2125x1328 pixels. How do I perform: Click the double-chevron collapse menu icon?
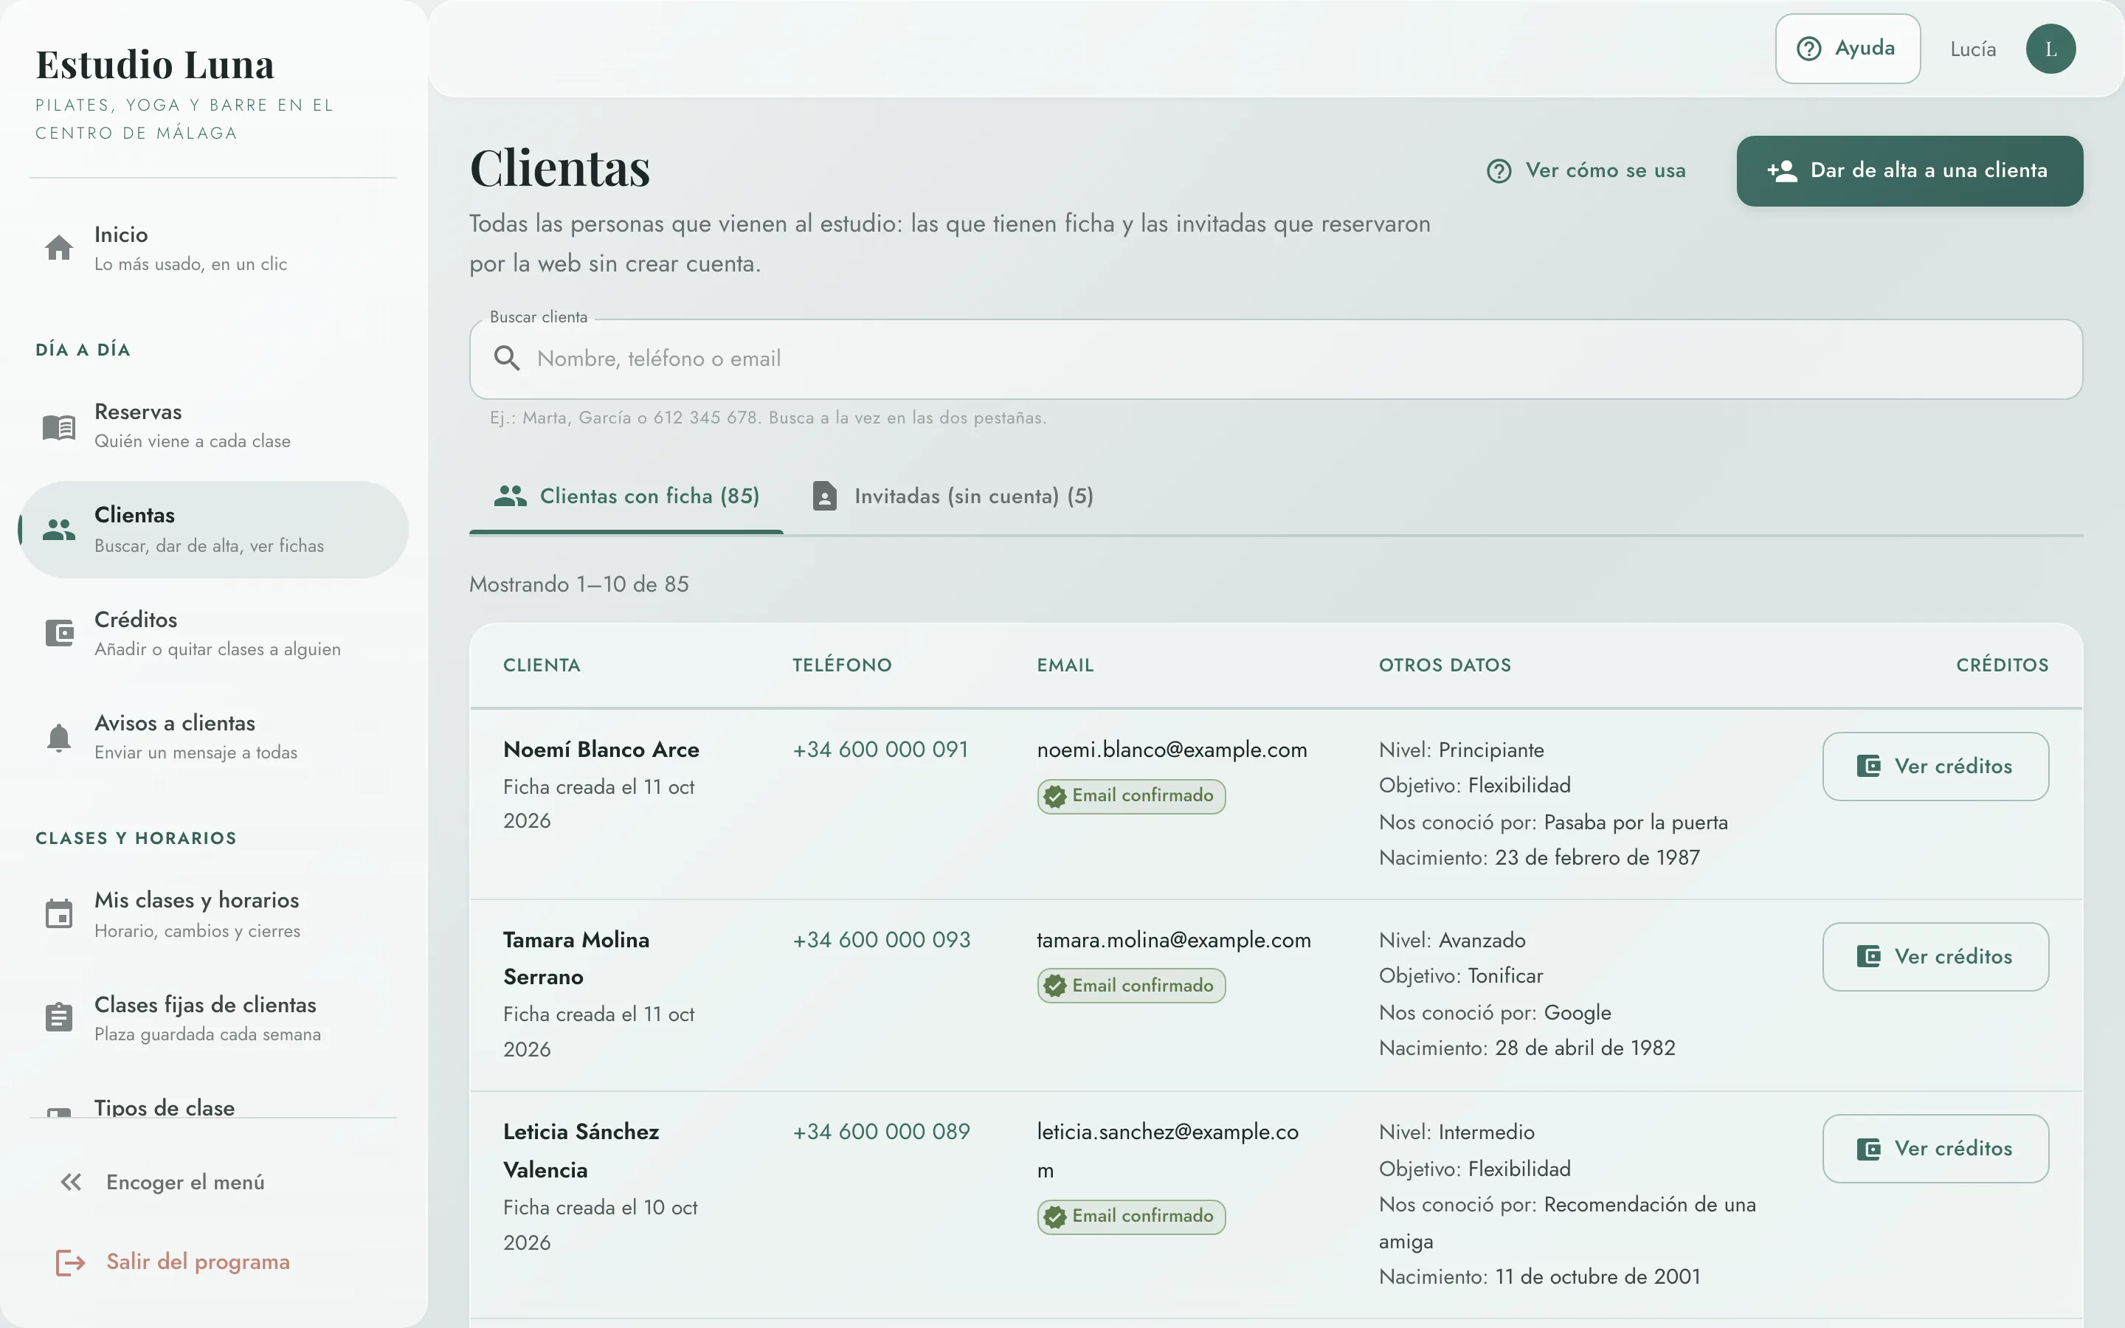(x=71, y=1182)
